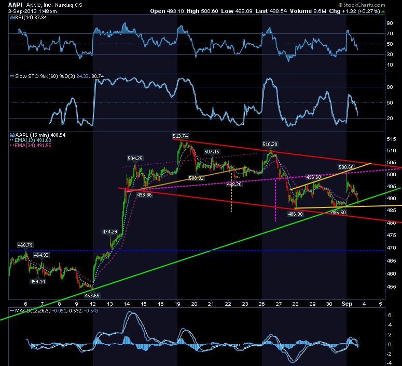This screenshot has height=366, width=402.
Task: Click the 453.65 low price label
Action: 92,296
